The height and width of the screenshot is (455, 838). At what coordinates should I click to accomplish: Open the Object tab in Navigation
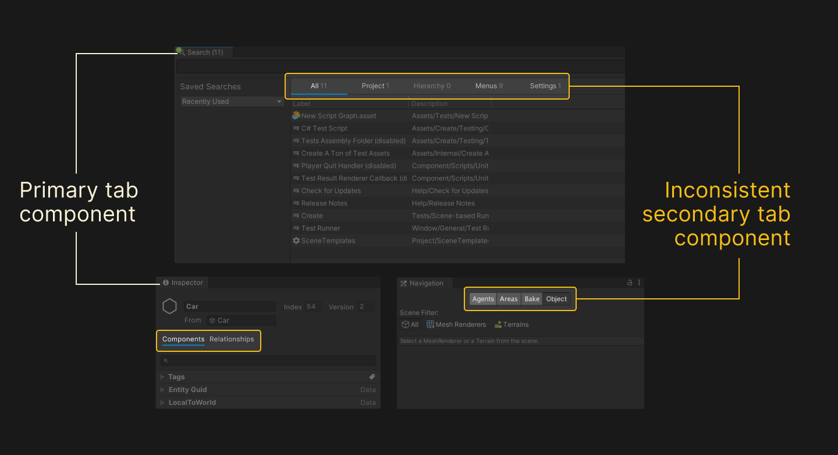[556, 299]
